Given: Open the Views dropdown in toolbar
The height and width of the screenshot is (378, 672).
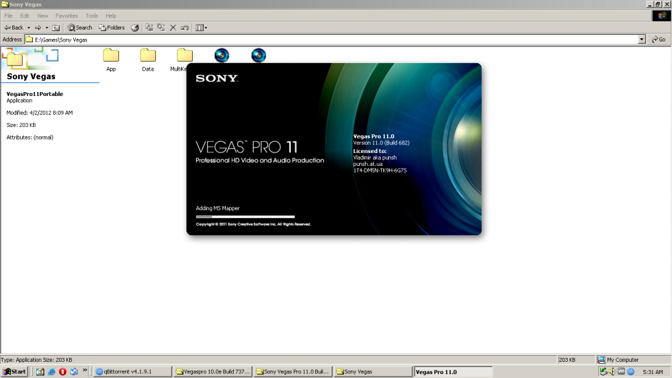Looking at the screenshot, I should point(200,28).
